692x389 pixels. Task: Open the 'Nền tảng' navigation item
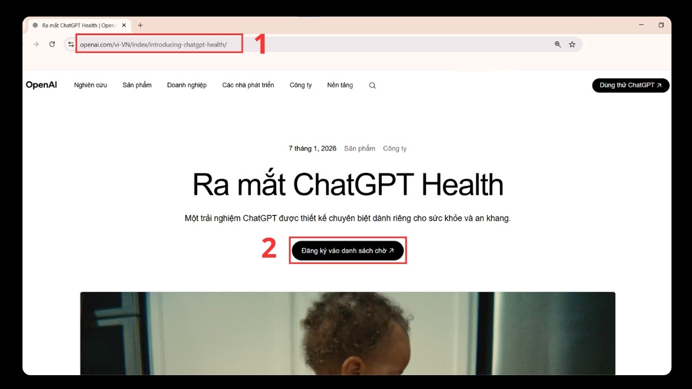(x=340, y=85)
